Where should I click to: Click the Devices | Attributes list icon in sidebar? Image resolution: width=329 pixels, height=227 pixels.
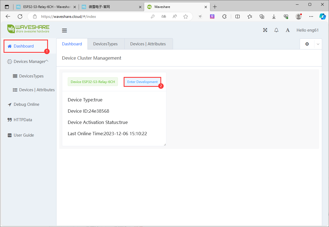tap(15, 90)
